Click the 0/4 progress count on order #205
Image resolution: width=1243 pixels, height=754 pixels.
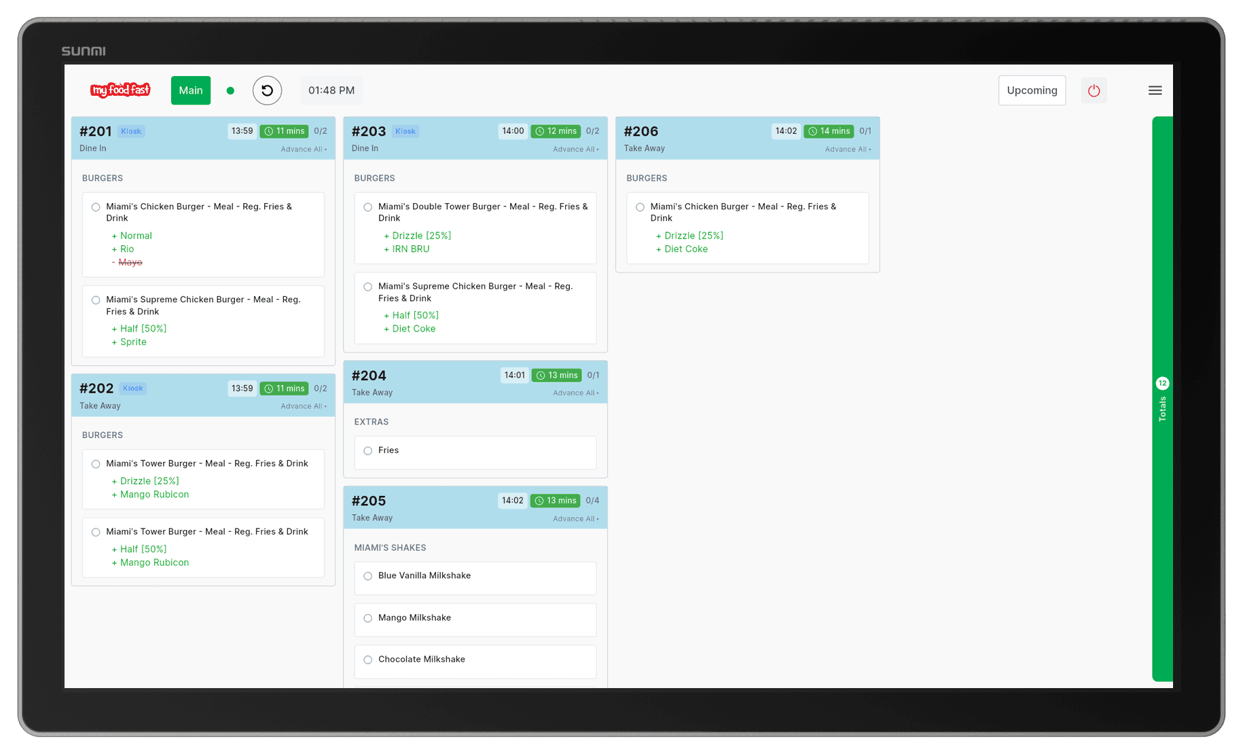[592, 501]
